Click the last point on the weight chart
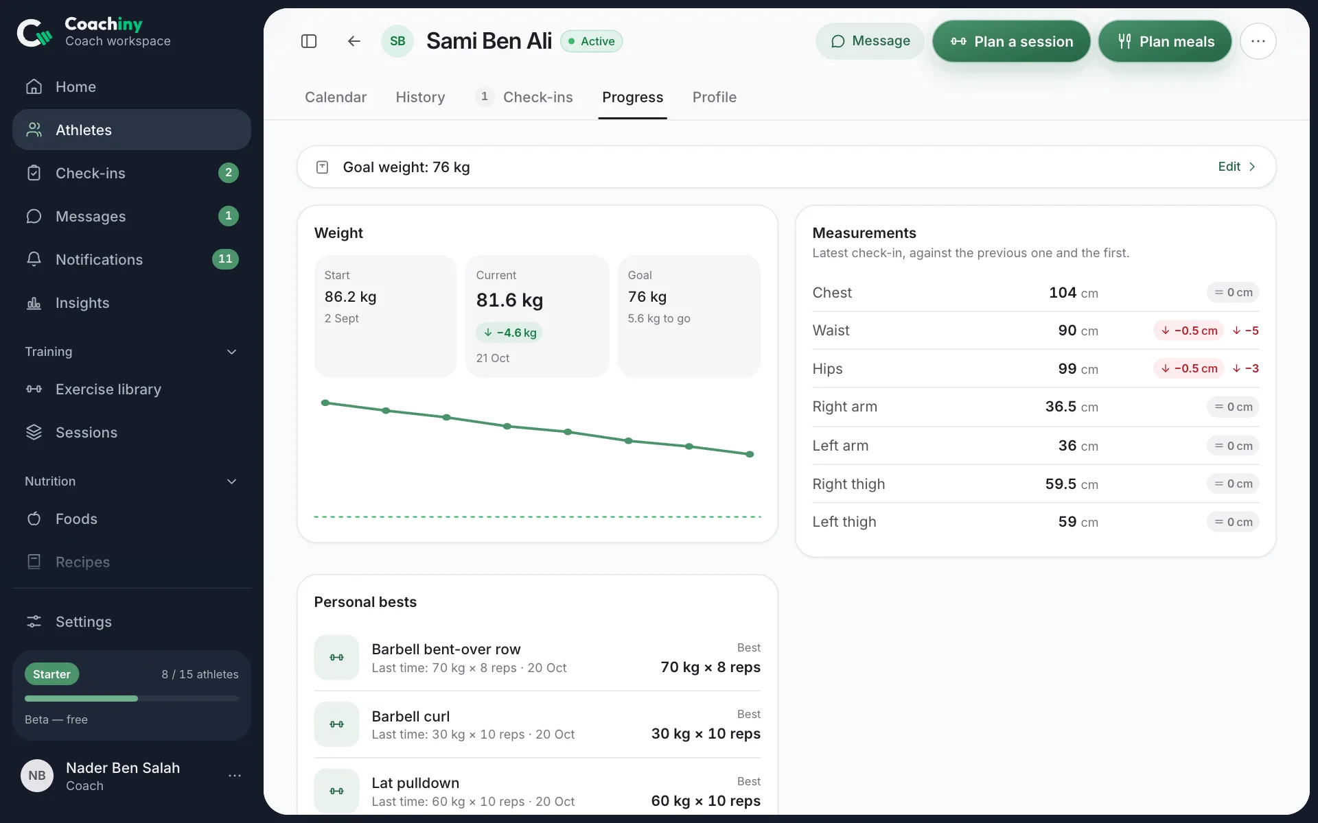Screen dimensions: 1318x823 [750, 454]
